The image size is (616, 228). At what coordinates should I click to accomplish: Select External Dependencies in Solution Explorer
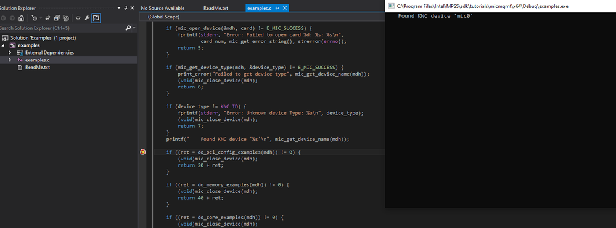coord(49,52)
